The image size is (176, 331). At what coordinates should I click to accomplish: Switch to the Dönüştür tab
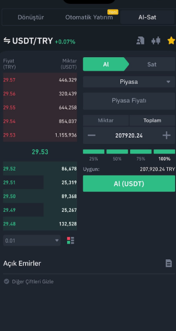31,17
